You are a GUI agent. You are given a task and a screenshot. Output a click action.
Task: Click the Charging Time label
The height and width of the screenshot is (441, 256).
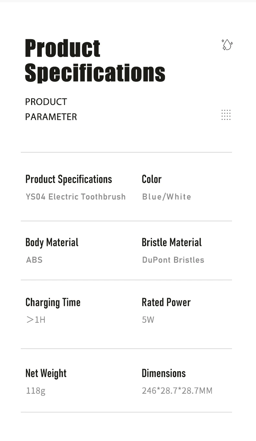pyautogui.click(x=53, y=302)
